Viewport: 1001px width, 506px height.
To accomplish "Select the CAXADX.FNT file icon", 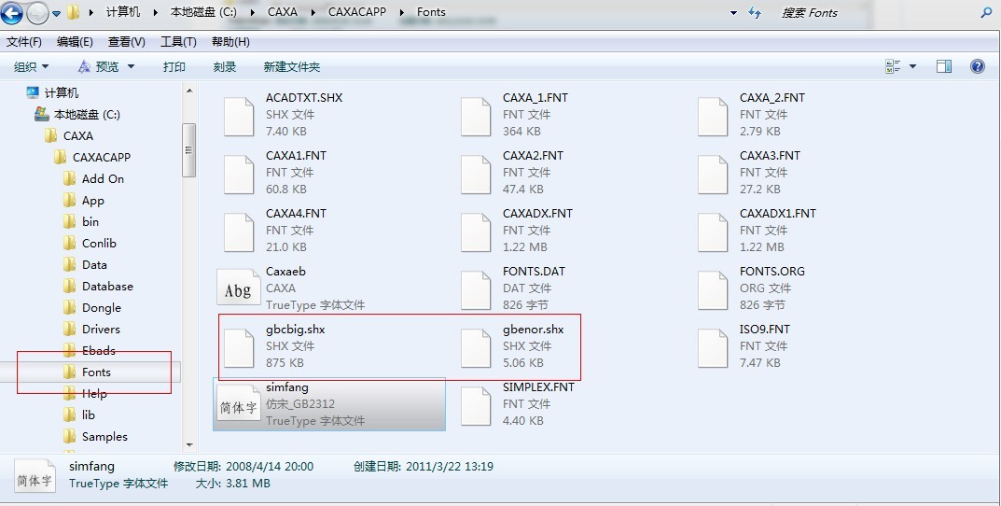I will (476, 232).
